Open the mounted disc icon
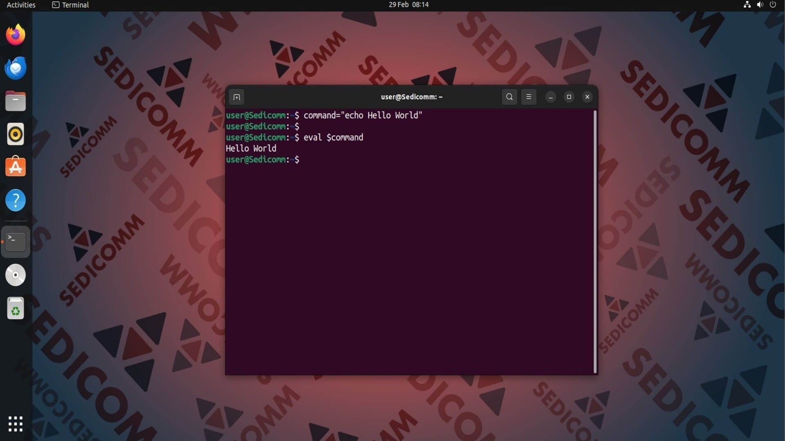The width and height of the screenshot is (785, 441). tap(16, 275)
